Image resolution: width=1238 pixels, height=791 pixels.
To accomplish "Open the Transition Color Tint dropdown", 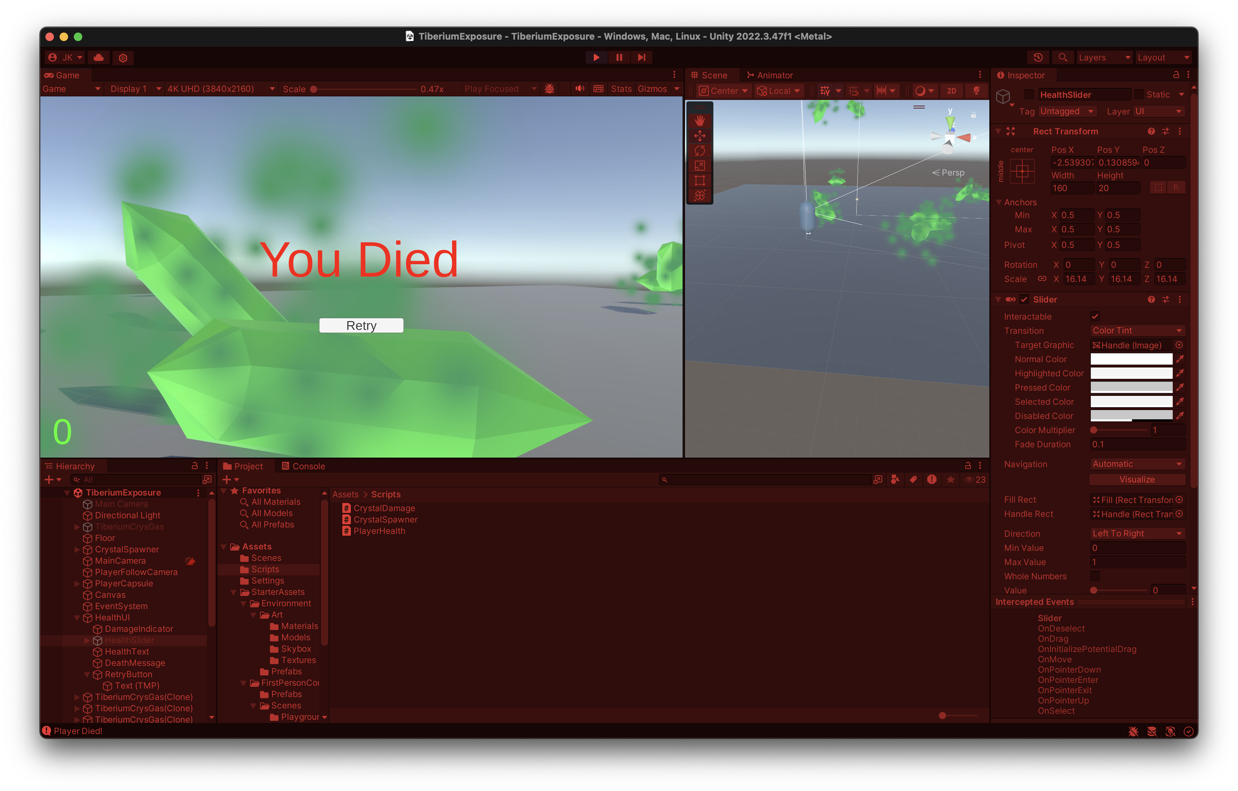I will tap(1136, 331).
